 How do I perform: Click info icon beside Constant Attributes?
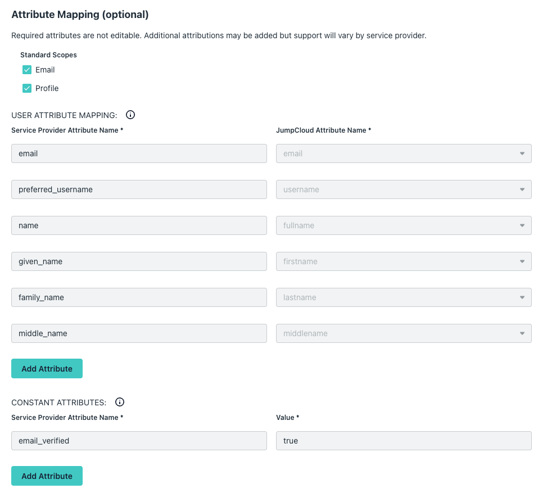(x=120, y=402)
